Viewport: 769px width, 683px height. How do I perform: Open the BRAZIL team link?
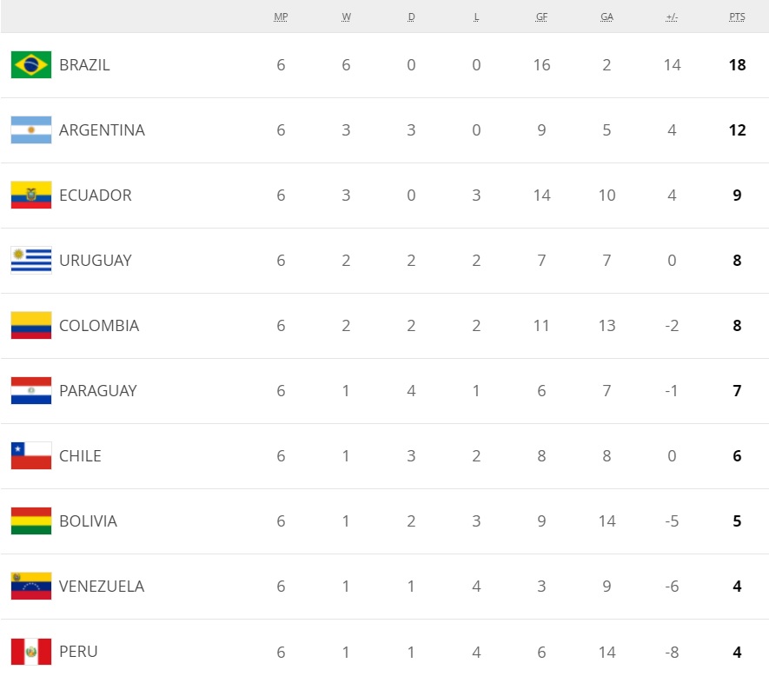coord(84,65)
